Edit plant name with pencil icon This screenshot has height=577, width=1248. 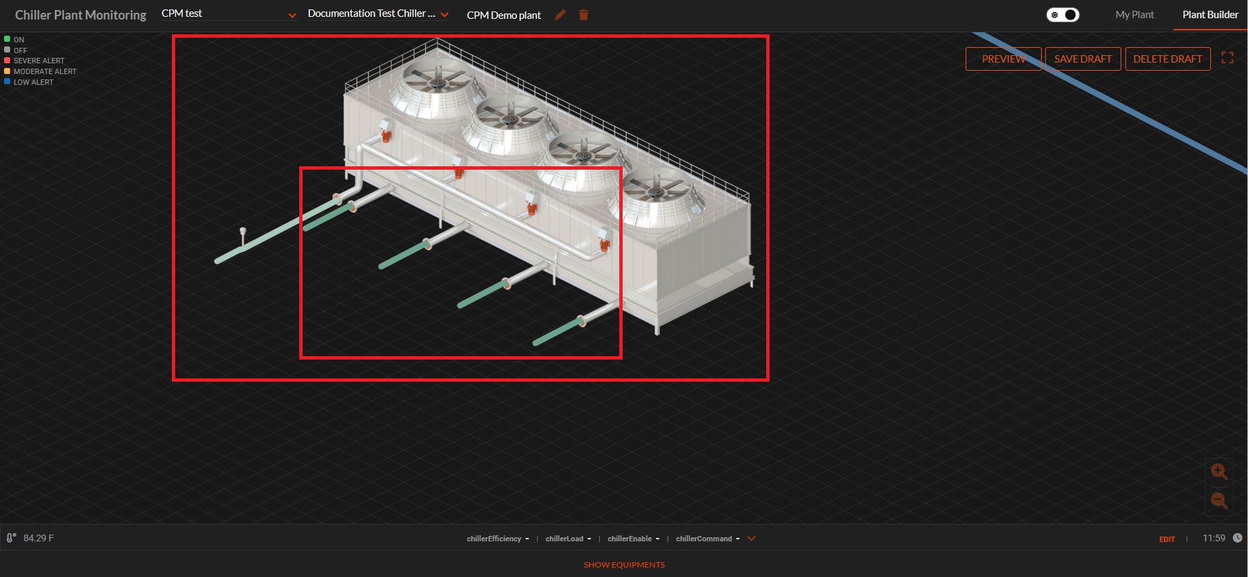(x=560, y=15)
